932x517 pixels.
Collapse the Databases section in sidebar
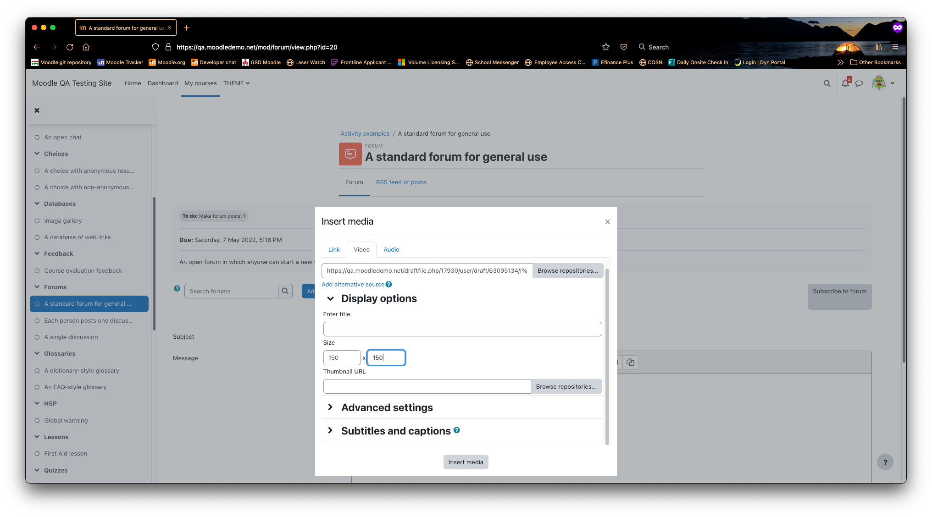37,203
